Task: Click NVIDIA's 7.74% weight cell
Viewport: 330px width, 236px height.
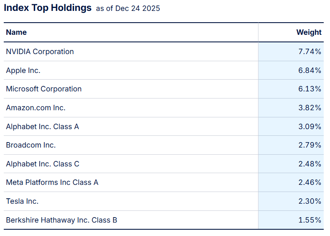Action: click(310, 52)
